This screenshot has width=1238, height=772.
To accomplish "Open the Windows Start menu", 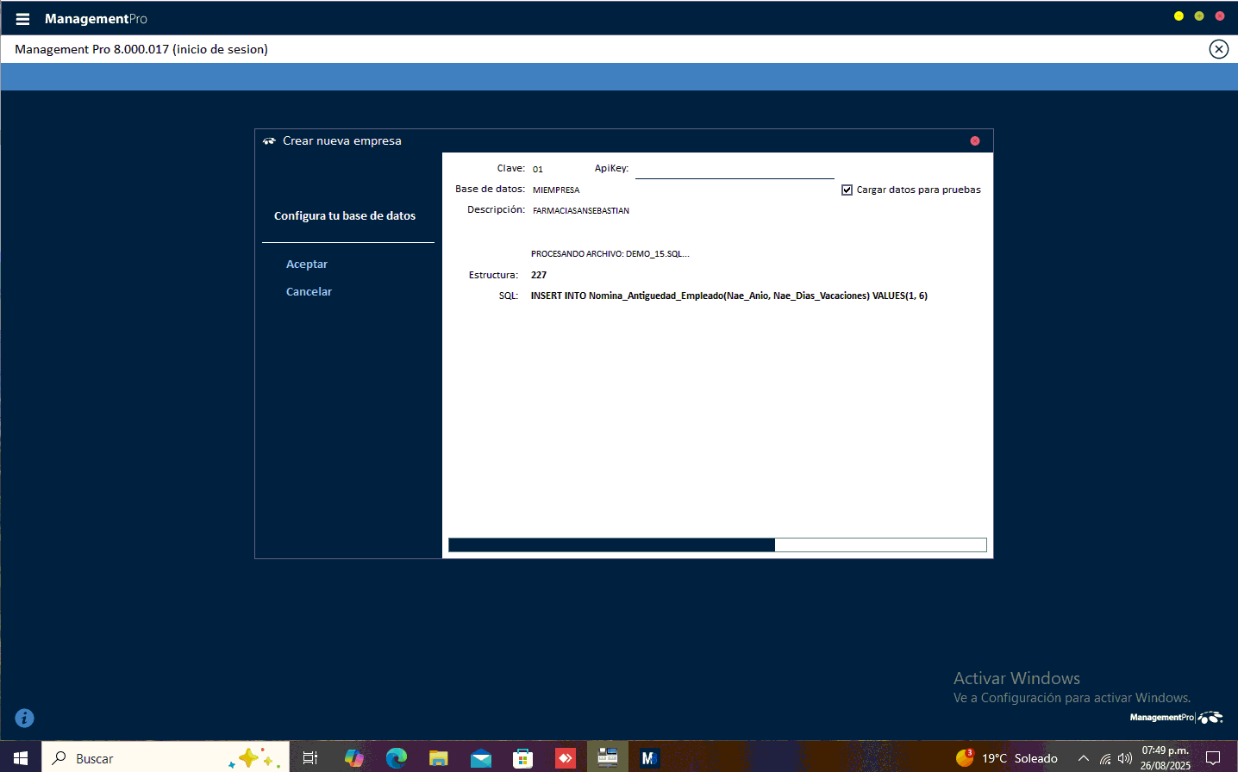I will coord(21,758).
